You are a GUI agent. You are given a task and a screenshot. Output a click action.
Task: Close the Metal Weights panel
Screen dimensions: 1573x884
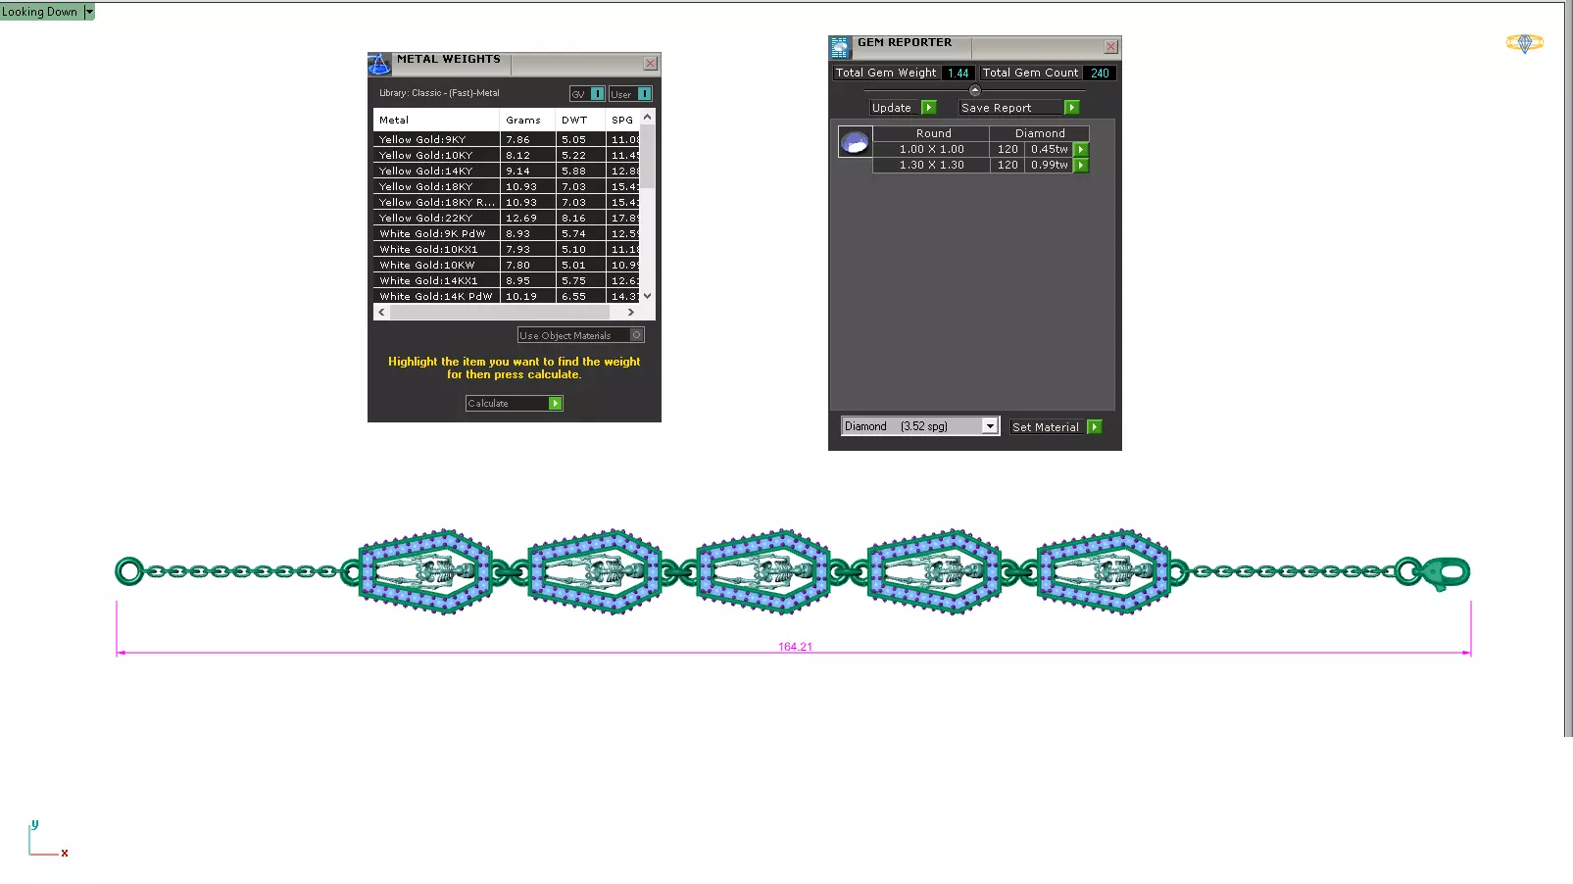[650, 64]
